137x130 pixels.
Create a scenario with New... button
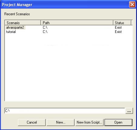tap(61, 122)
